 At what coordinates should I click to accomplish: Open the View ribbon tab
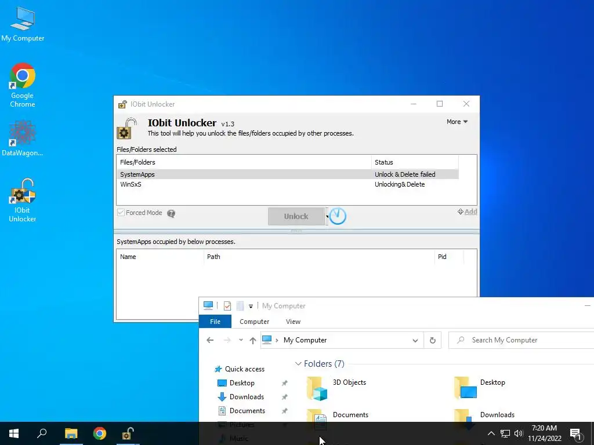tap(293, 321)
